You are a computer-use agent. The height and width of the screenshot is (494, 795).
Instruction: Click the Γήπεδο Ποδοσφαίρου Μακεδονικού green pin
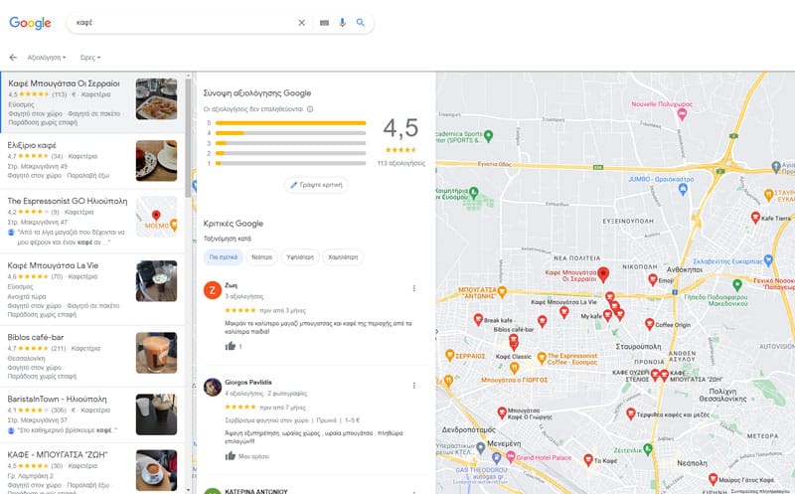pos(737,285)
